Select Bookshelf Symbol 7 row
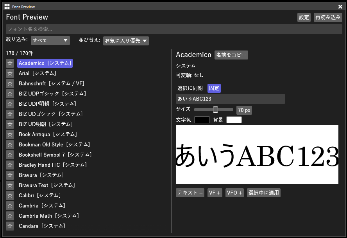 pos(55,155)
